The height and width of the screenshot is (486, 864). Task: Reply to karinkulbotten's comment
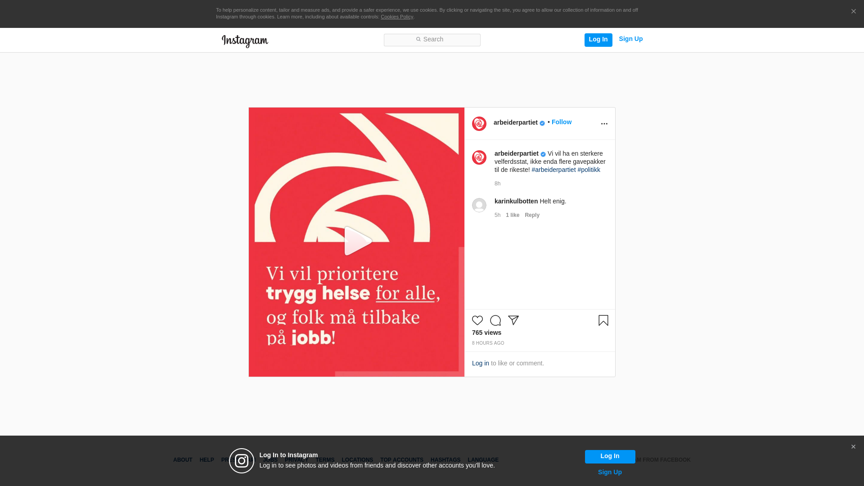click(x=532, y=215)
